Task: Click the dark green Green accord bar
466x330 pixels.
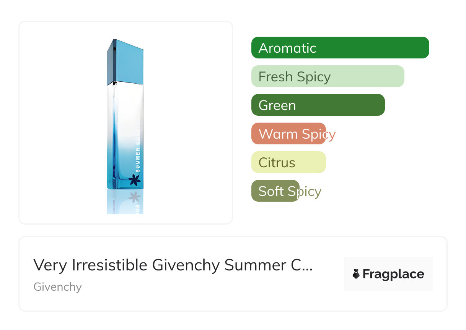Action: pyautogui.click(x=318, y=105)
